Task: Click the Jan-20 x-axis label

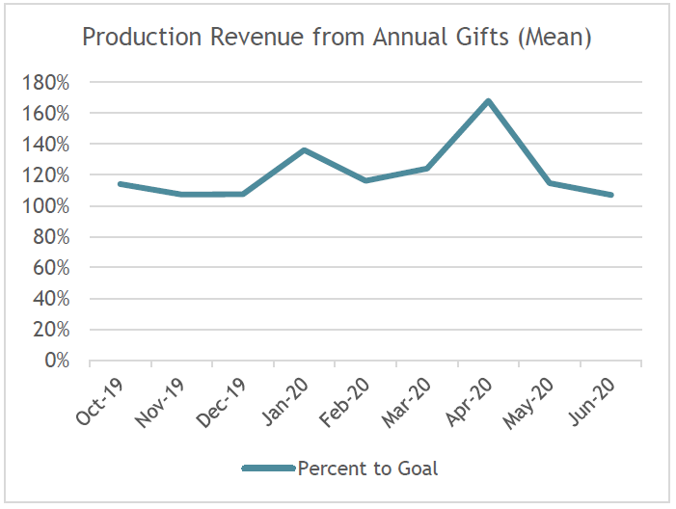Action: coord(285,401)
